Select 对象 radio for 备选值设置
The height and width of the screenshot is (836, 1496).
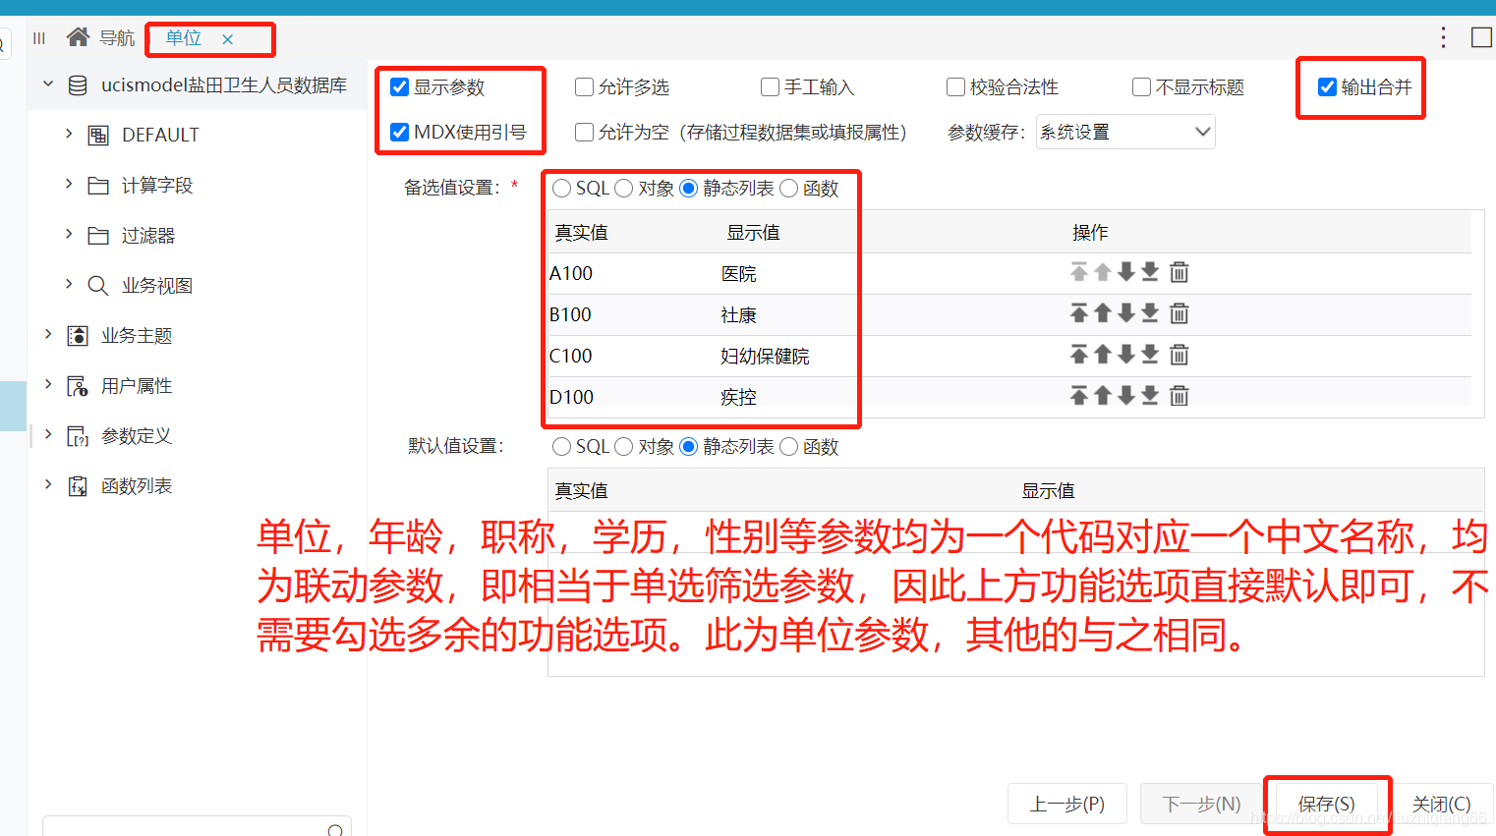(x=624, y=188)
